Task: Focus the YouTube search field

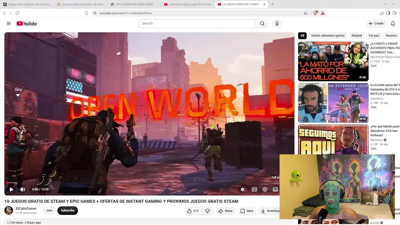Action: click(x=197, y=23)
